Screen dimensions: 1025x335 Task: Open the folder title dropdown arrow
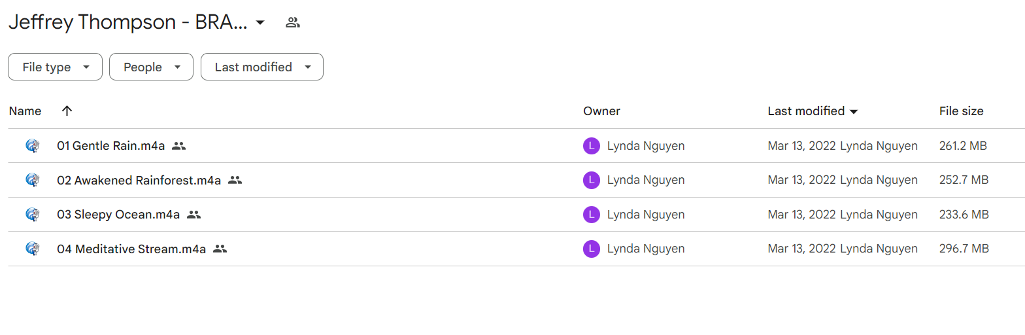click(260, 22)
